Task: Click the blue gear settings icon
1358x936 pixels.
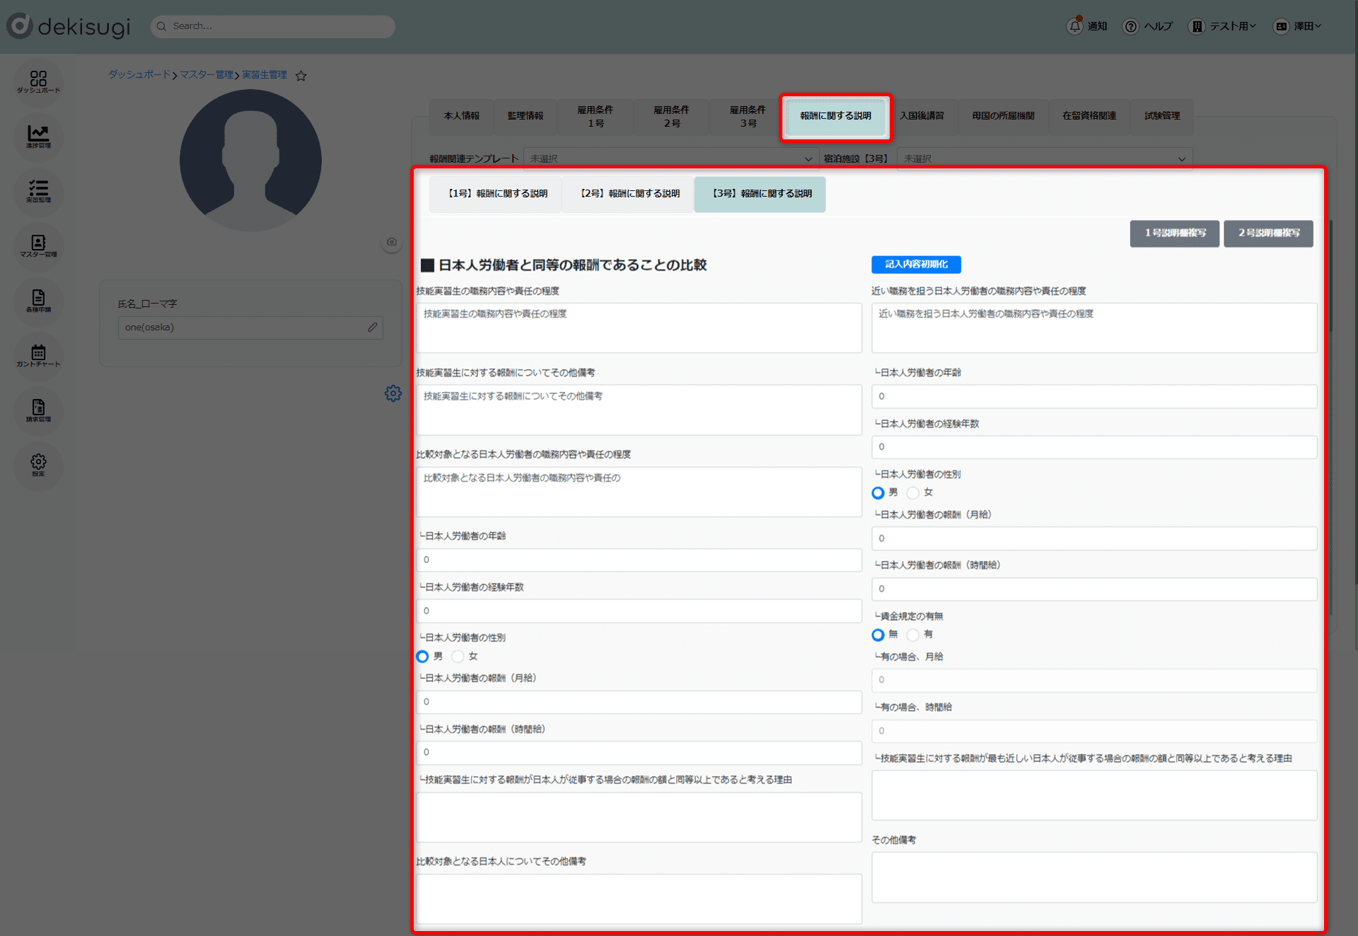Action: pyautogui.click(x=393, y=393)
